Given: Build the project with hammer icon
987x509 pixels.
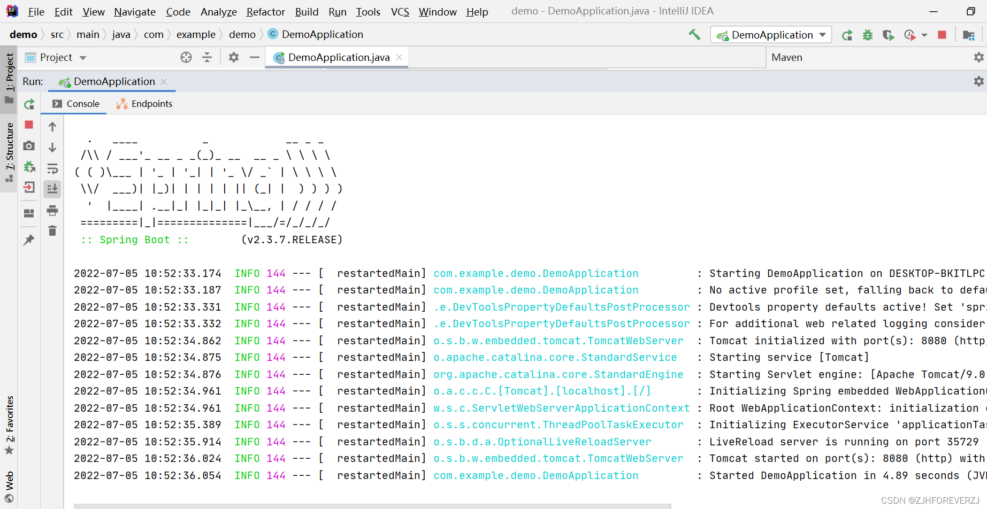Looking at the screenshot, I should coord(694,35).
